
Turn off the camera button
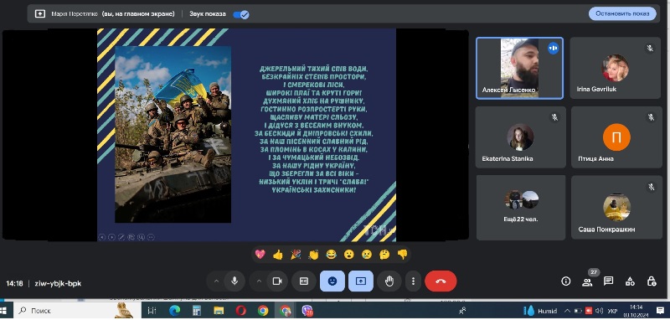pyautogui.click(x=277, y=281)
